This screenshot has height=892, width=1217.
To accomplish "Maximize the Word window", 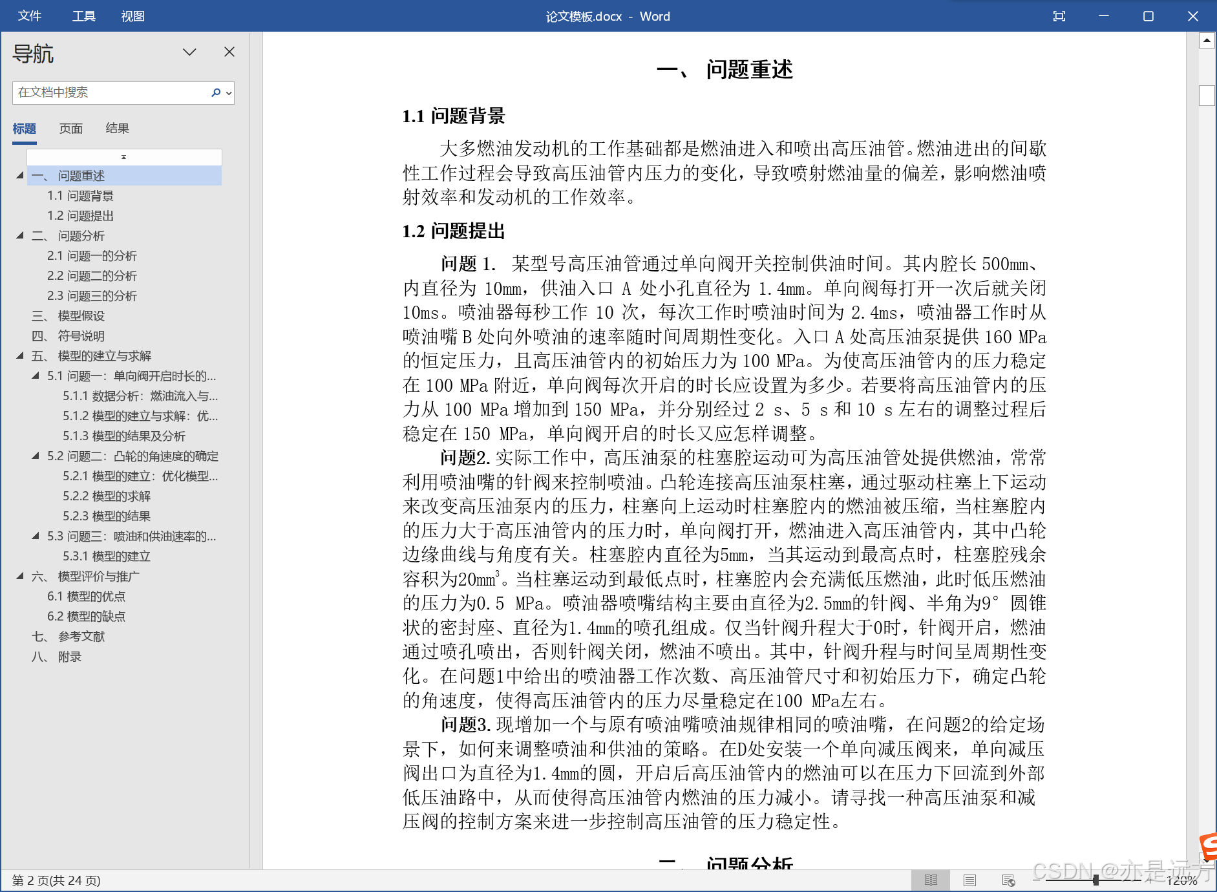I will pos(1148,16).
